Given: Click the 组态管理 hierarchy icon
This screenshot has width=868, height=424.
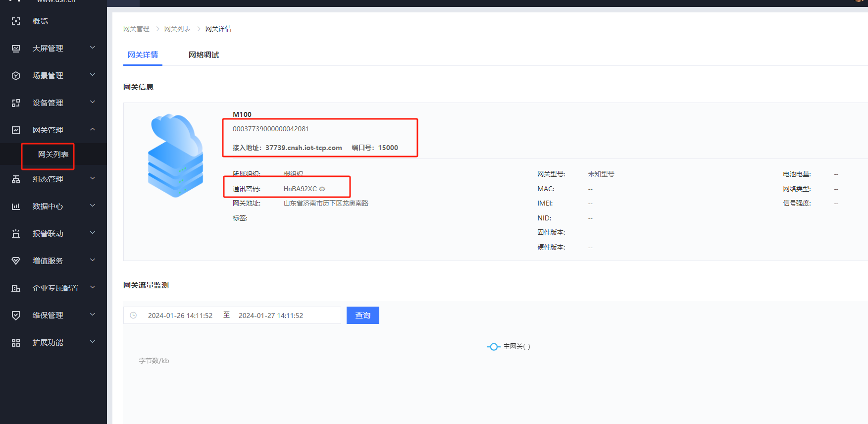Looking at the screenshot, I should (16, 179).
